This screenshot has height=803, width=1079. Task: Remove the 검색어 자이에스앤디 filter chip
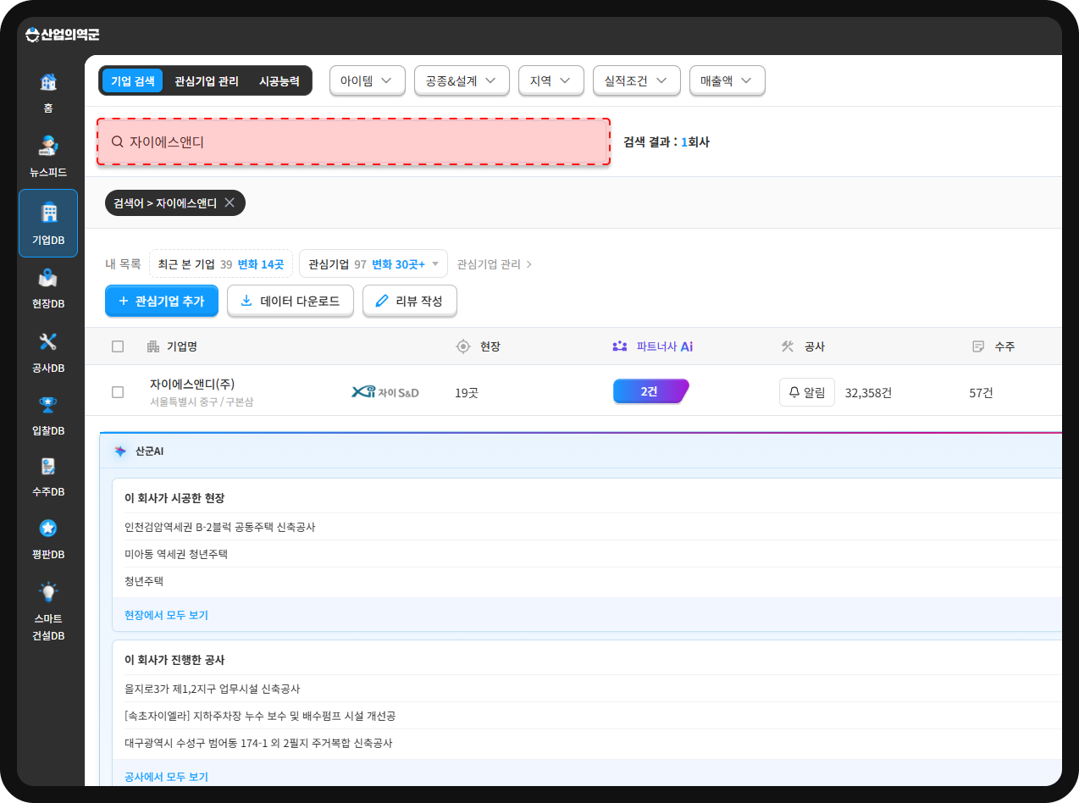point(230,203)
